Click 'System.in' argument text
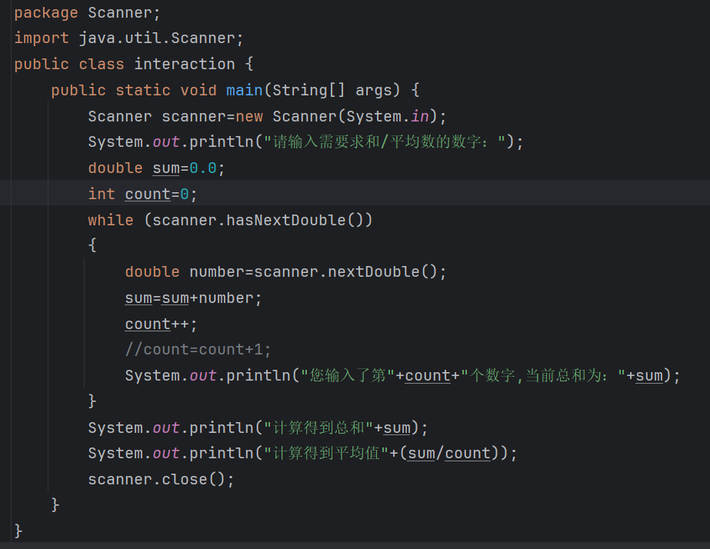This screenshot has width=710, height=549. 388,116
